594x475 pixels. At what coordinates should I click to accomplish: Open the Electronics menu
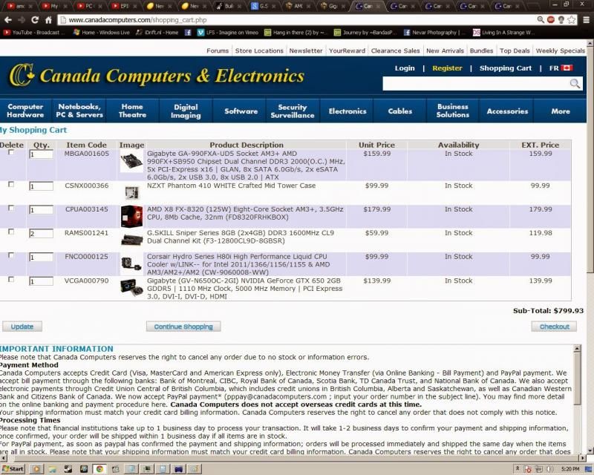(347, 111)
